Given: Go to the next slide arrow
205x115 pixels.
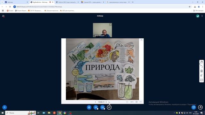Looking at the screenshot, I should pyautogui.click(x=109, y=102).
